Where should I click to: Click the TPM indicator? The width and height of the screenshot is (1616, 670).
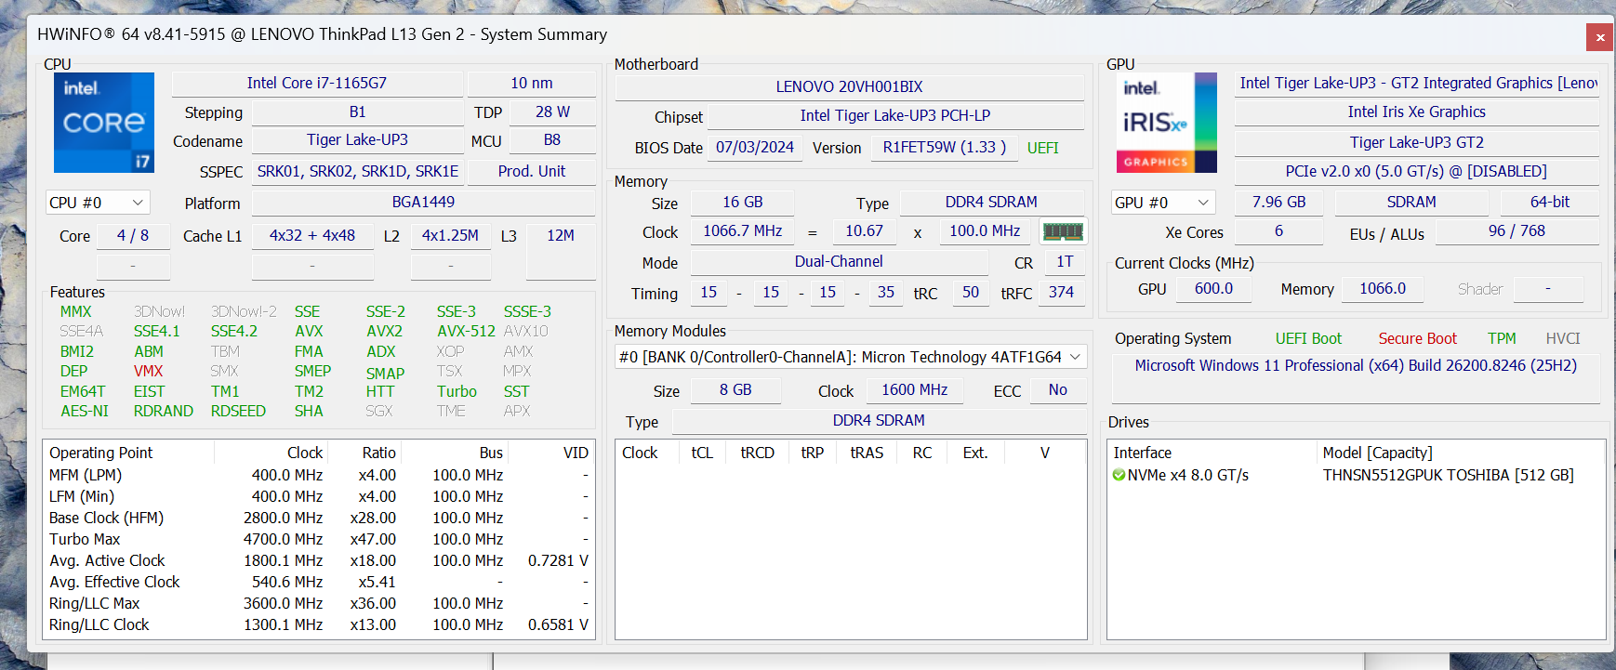coord(1502,338)
